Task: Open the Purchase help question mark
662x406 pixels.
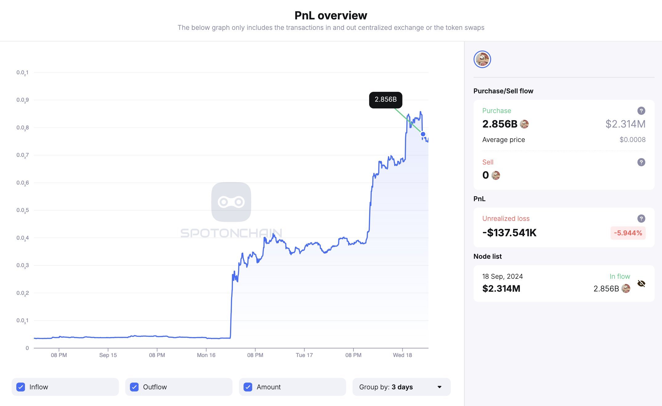Action: coord(641,111)
